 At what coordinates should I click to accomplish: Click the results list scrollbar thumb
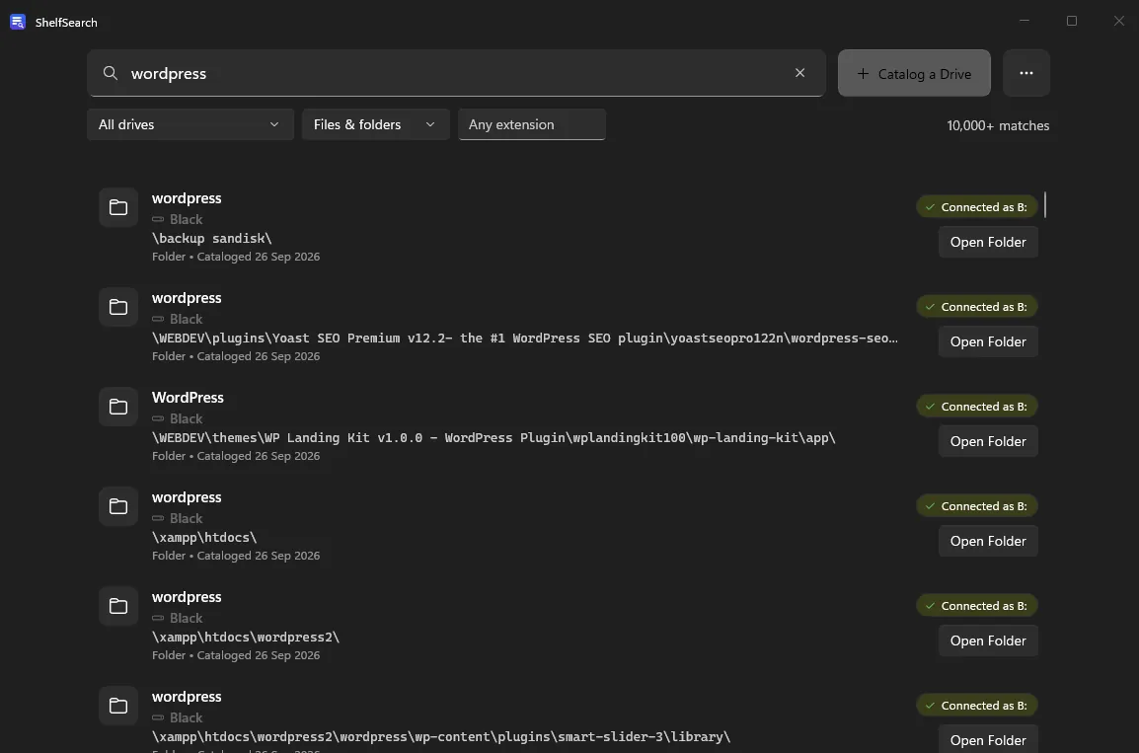(1044, 204)
